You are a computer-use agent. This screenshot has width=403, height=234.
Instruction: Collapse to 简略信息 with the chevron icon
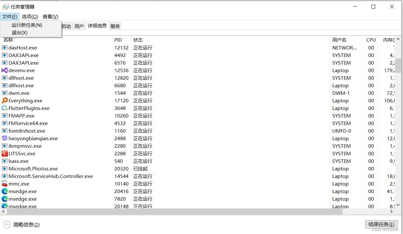point(7,225)
